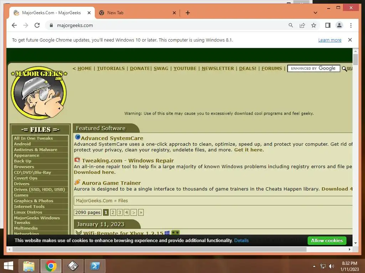Close the MajorGeeks.Com tab
The image size is (365, 273).
click(89, 13)
